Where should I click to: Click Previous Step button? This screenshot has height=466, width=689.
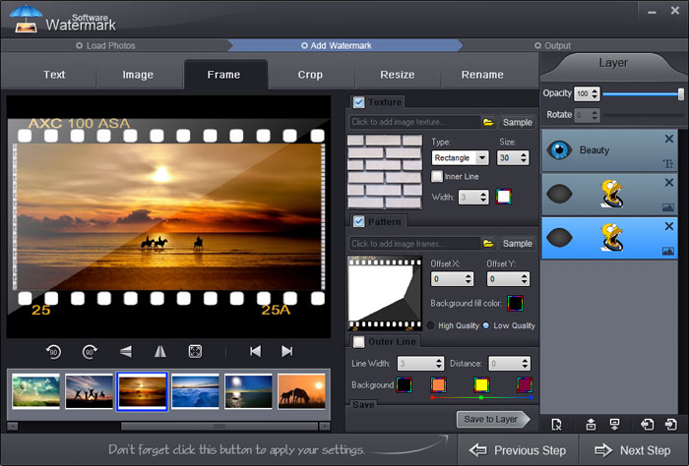click(x=518, y=450)
